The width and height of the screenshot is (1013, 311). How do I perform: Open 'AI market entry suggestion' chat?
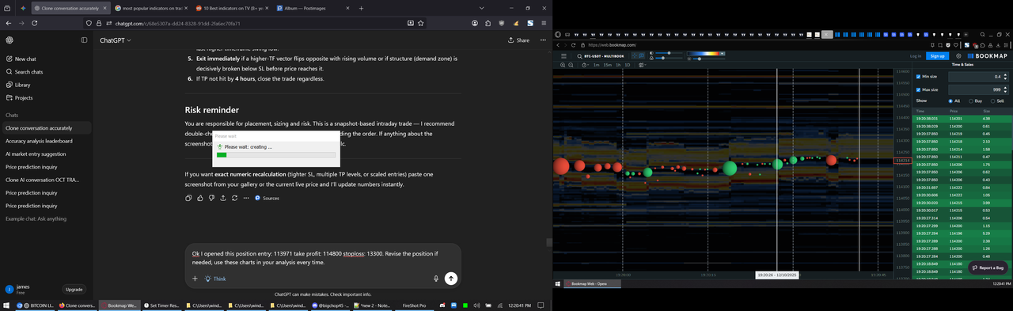point(36,154)
